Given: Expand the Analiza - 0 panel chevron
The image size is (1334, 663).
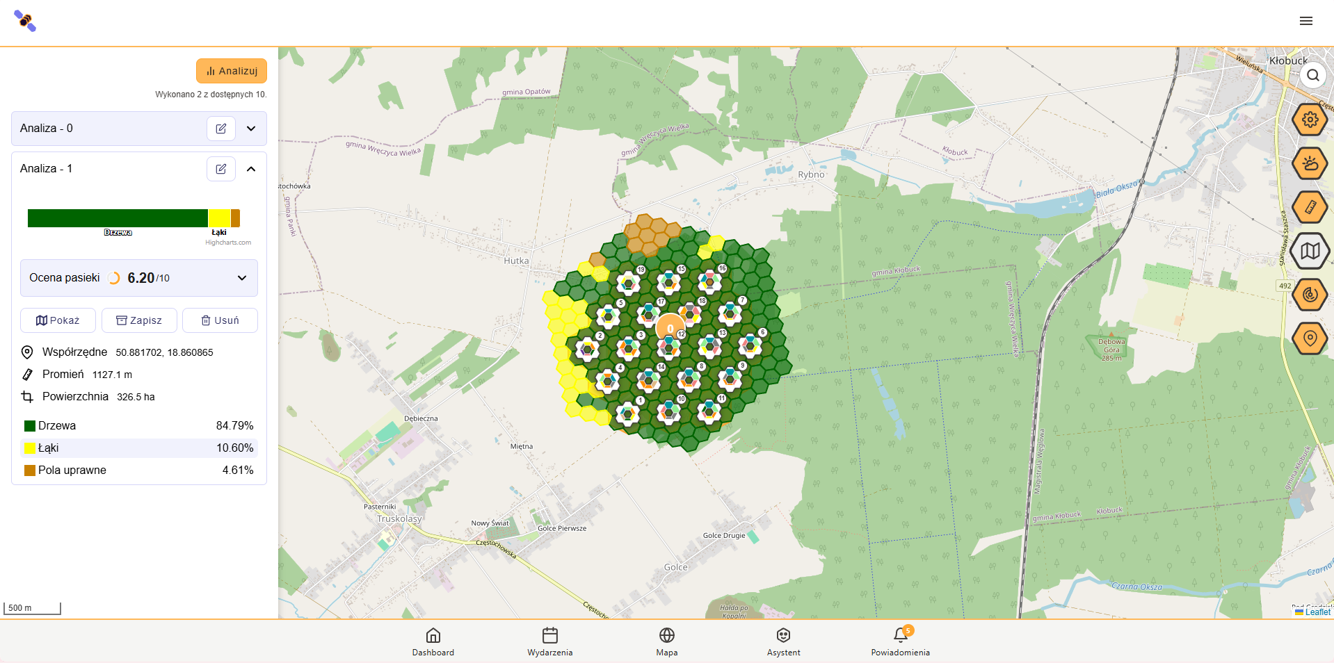Looking at the screenshot, I should (x=251, y=129).
